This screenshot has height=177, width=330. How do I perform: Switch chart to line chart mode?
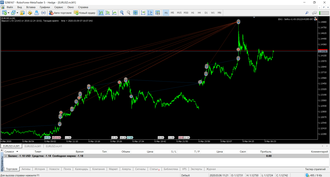(x=114, y=13)
